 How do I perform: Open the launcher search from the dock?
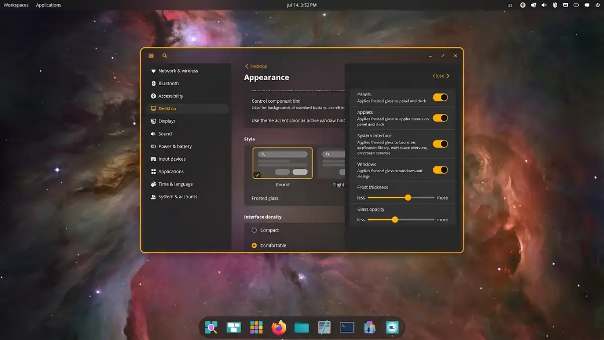pyautogui.click(x=211, y=328)
